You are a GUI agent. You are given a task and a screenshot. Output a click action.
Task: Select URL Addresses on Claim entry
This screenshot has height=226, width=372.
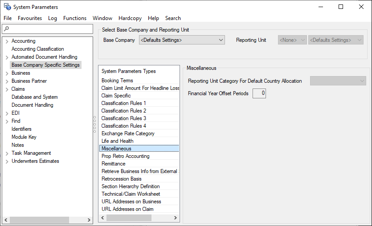127,209
